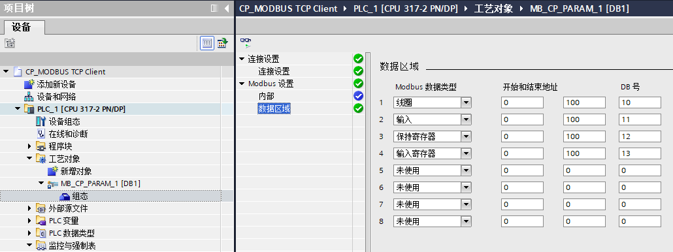The image size is (673, 252).
Task: Open row 5 未使用 data type dropdown
Action: pos(466,170)
